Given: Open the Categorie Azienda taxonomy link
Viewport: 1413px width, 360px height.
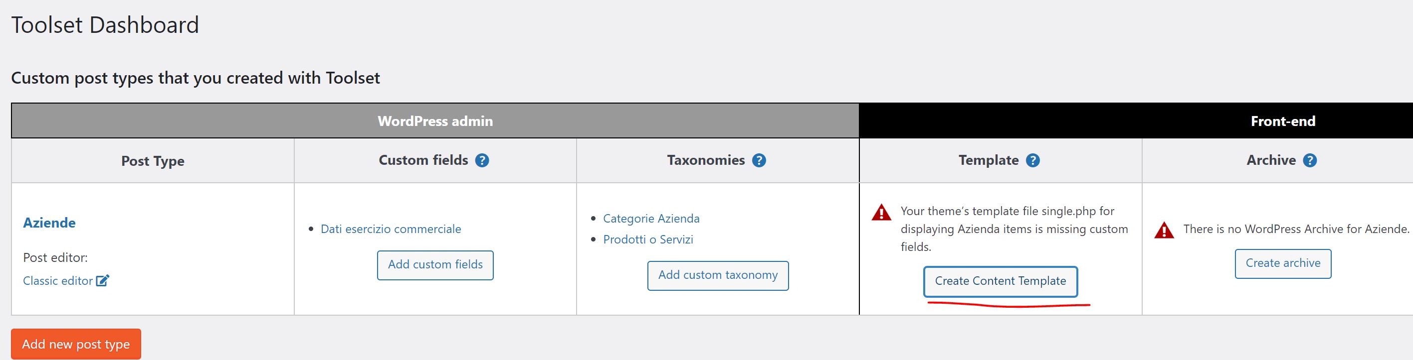Looking at the screenshot, I should tap(651, 219).
